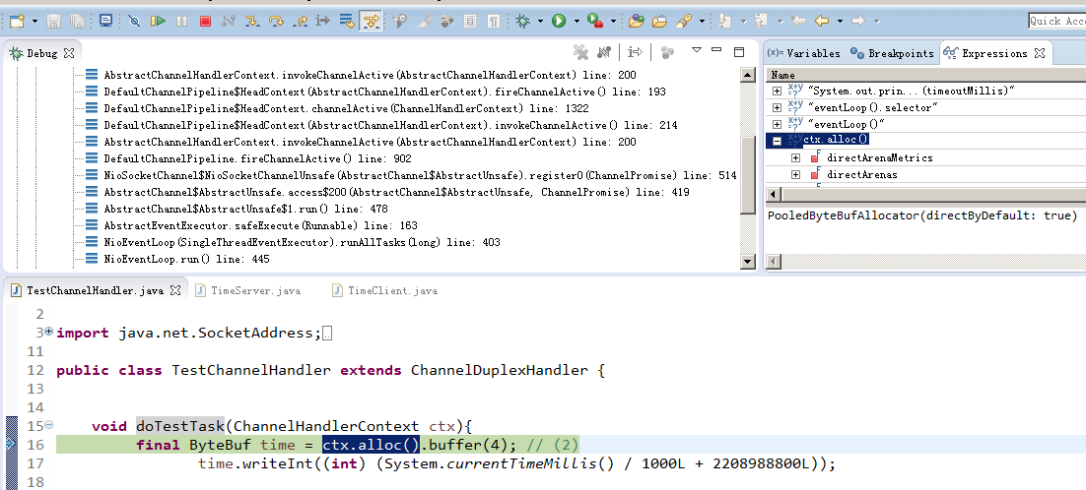
Task: Switch to the Variables tab
Action: coord(804,53)
